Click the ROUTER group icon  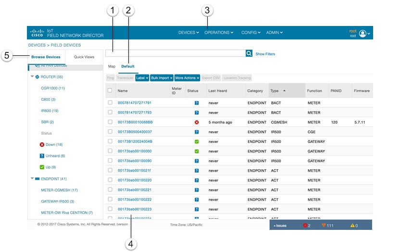(x=37, y=77)
